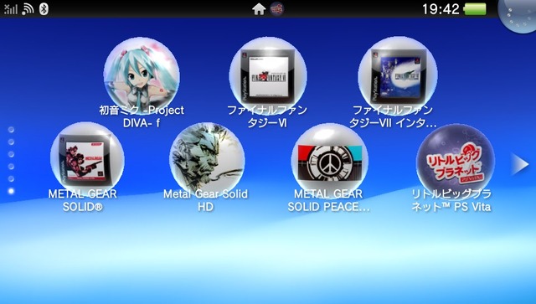Launch LittleBigPlanet PS Vita bubble
This screenshot has height=304, width=536.
pos(455,162)
